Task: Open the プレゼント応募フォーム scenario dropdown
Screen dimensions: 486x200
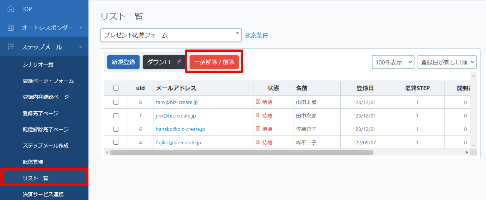Action: [x=171, y=35]
